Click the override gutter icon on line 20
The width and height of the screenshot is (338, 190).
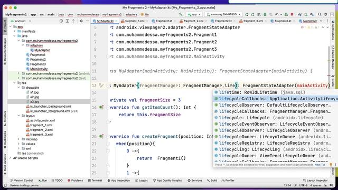point(101,136)
